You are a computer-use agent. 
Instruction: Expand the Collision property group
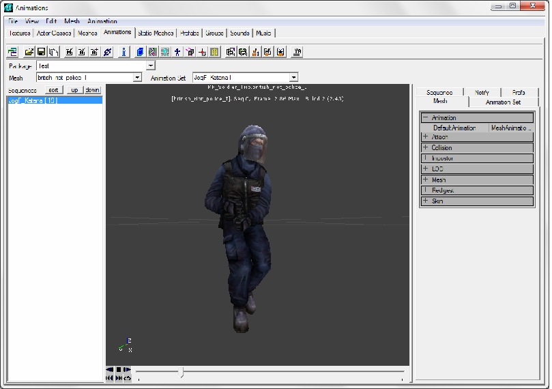[x=425, y=147]
